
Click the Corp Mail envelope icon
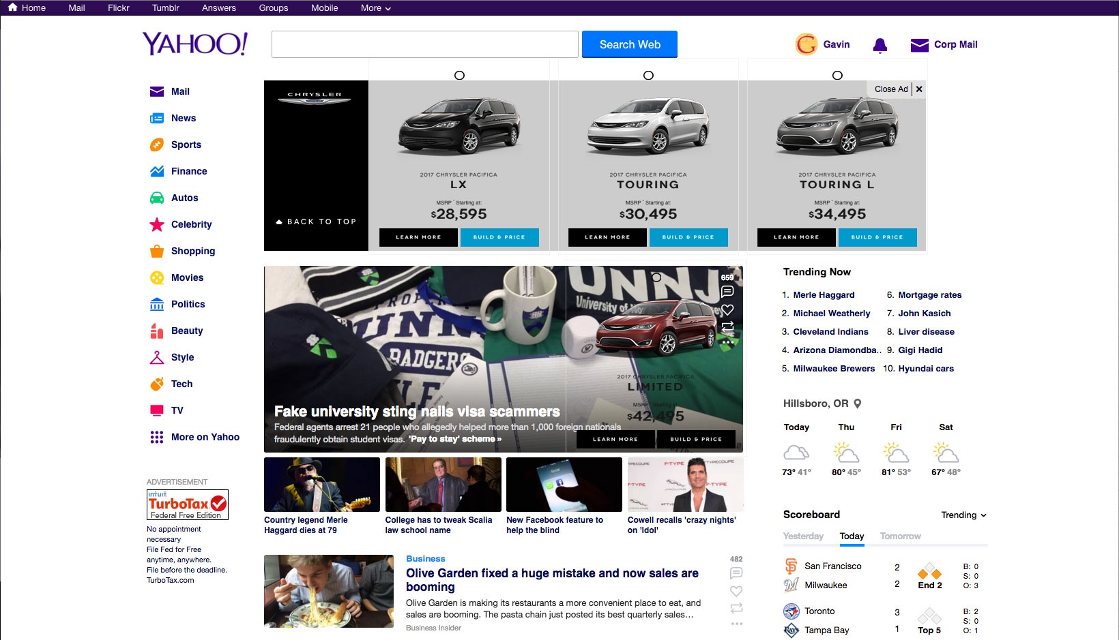pos(920,45)
